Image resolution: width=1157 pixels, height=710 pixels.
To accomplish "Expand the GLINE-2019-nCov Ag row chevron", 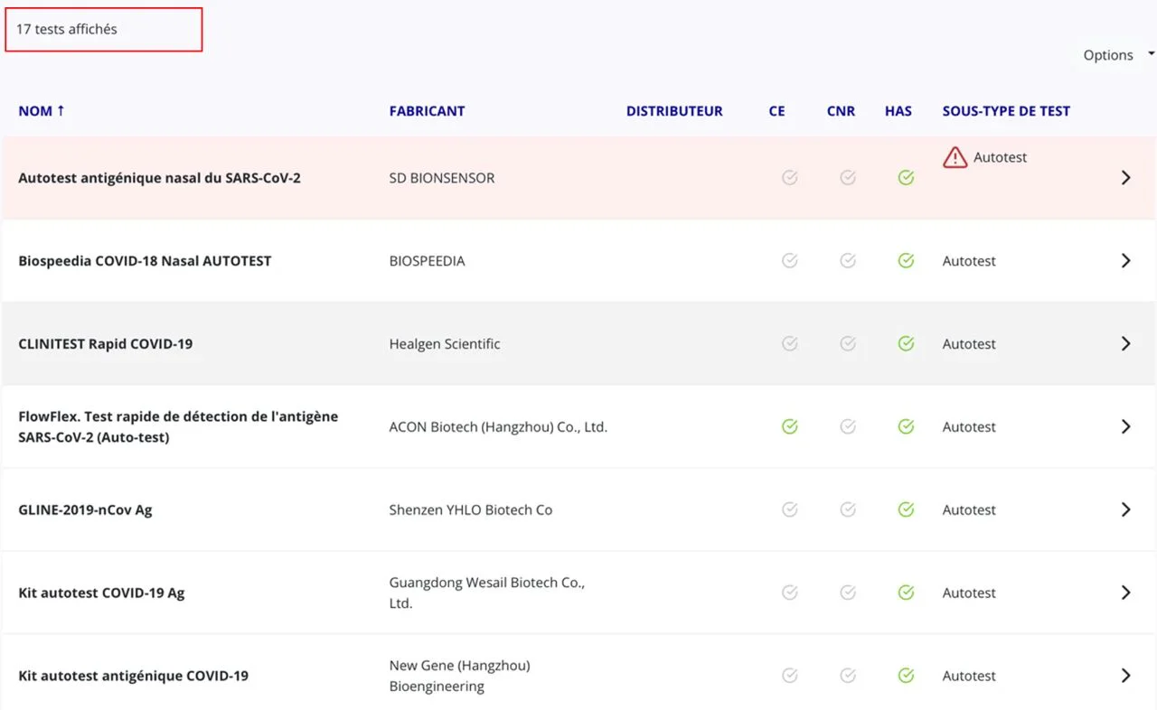I will point(1126,509).
